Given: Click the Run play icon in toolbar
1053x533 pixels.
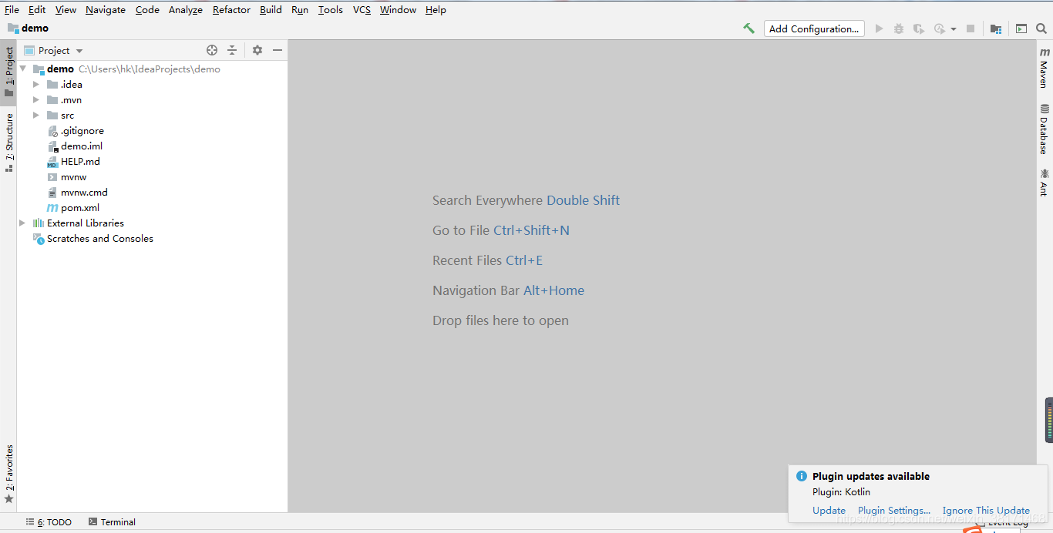Looking at the screenshot, I should click(879, 28).
